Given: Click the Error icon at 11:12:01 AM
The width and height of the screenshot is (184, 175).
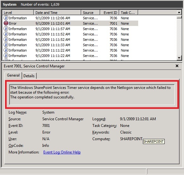Looking at the screenshot, I should pos(6,23).
